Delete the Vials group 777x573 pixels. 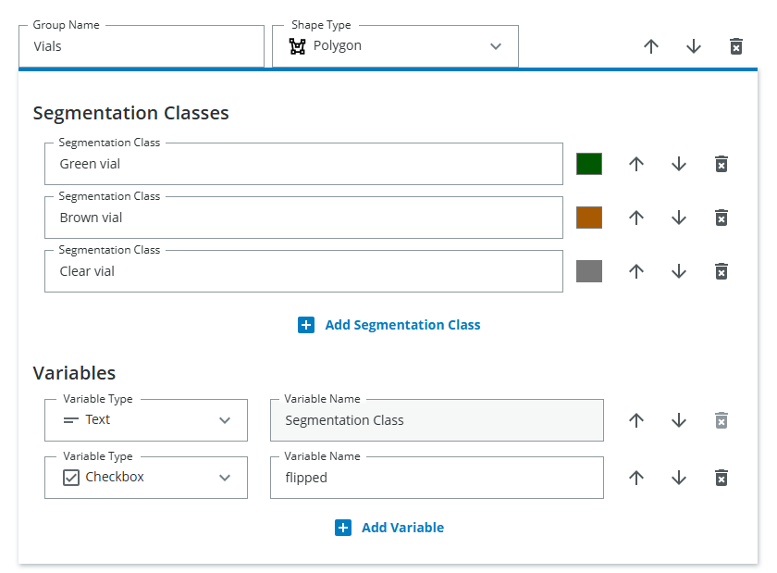tap(735, 45)
